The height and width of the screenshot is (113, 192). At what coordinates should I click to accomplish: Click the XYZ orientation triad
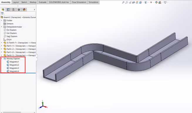point(43,105)
